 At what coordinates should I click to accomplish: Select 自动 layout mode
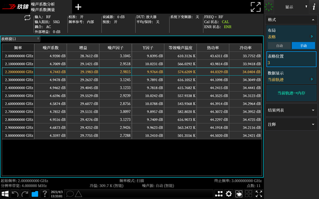(x=279, y=45)
